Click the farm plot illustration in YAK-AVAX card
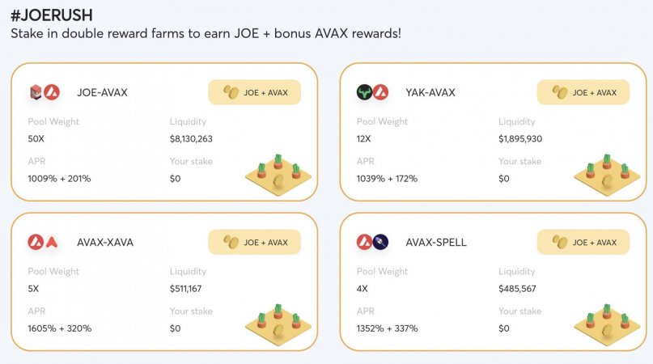 [x=607, y=175]
